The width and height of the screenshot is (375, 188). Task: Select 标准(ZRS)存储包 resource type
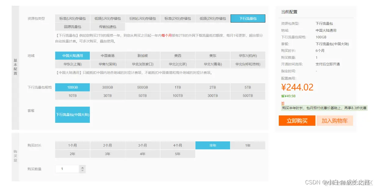(178, 19)
